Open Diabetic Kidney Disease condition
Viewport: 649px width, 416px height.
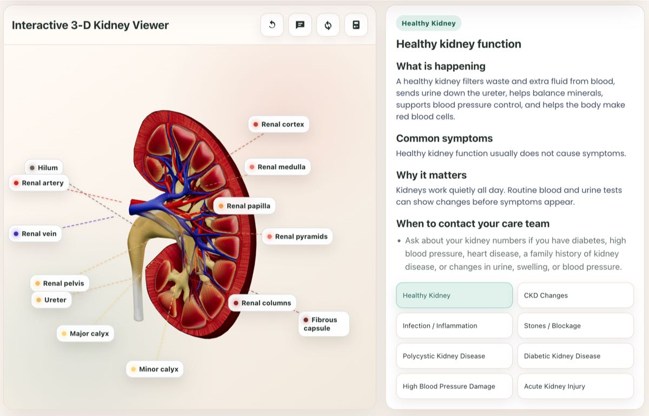click(575, 356)
